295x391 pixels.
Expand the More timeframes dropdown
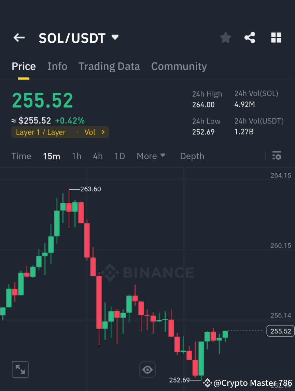[x=151, y=156]
